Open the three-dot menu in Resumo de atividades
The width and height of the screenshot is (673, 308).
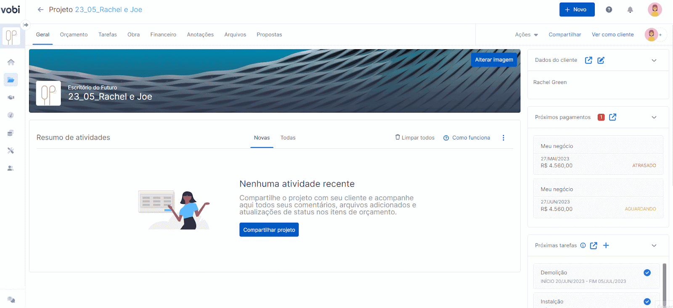coord(503,138)
